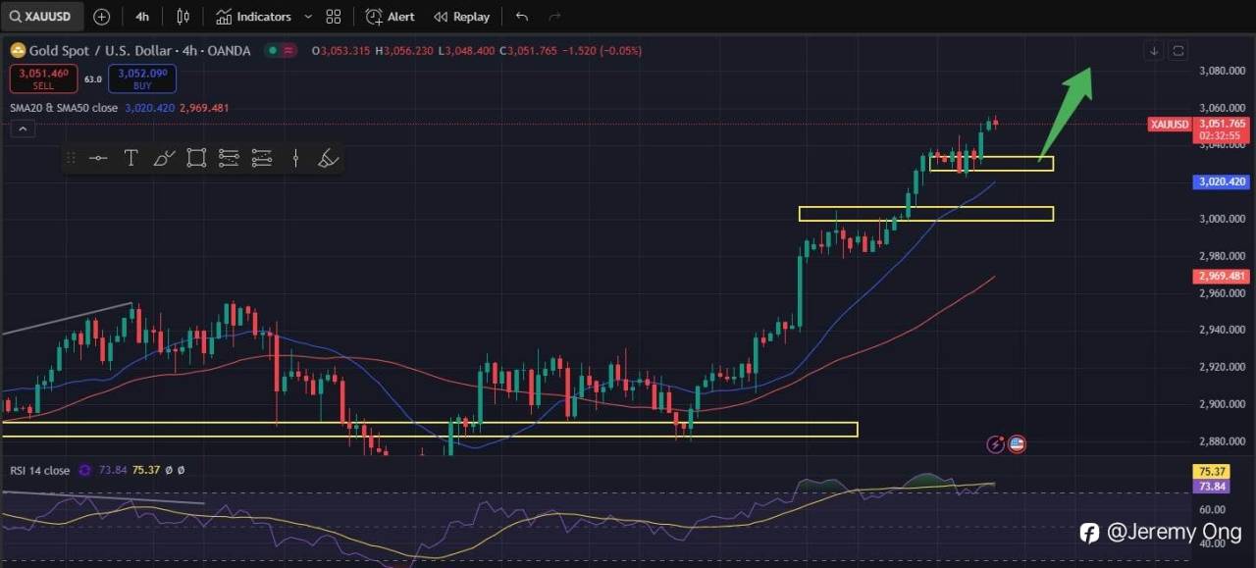This screenshot has width=1256, height=568.
Task: Select the Rectangle drawing tool
Action: (x=196, y=158)
